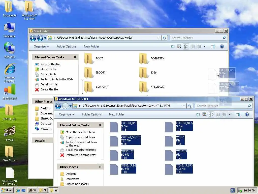Click Delete this file link

click(x=49, y=89)
